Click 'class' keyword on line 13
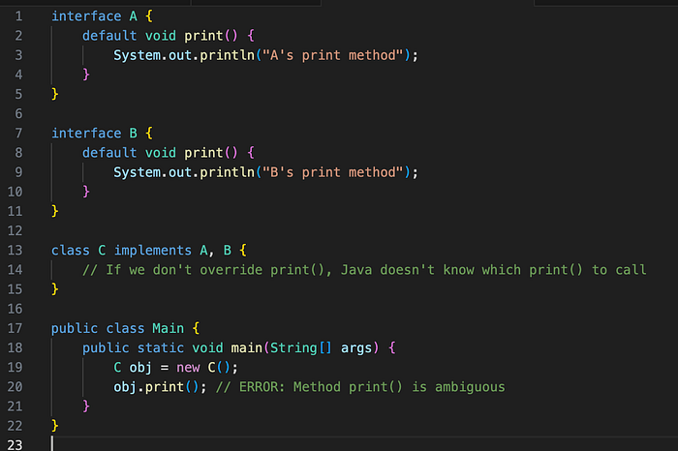The width and height of the screenshot is (678, 451). (71, 250)
